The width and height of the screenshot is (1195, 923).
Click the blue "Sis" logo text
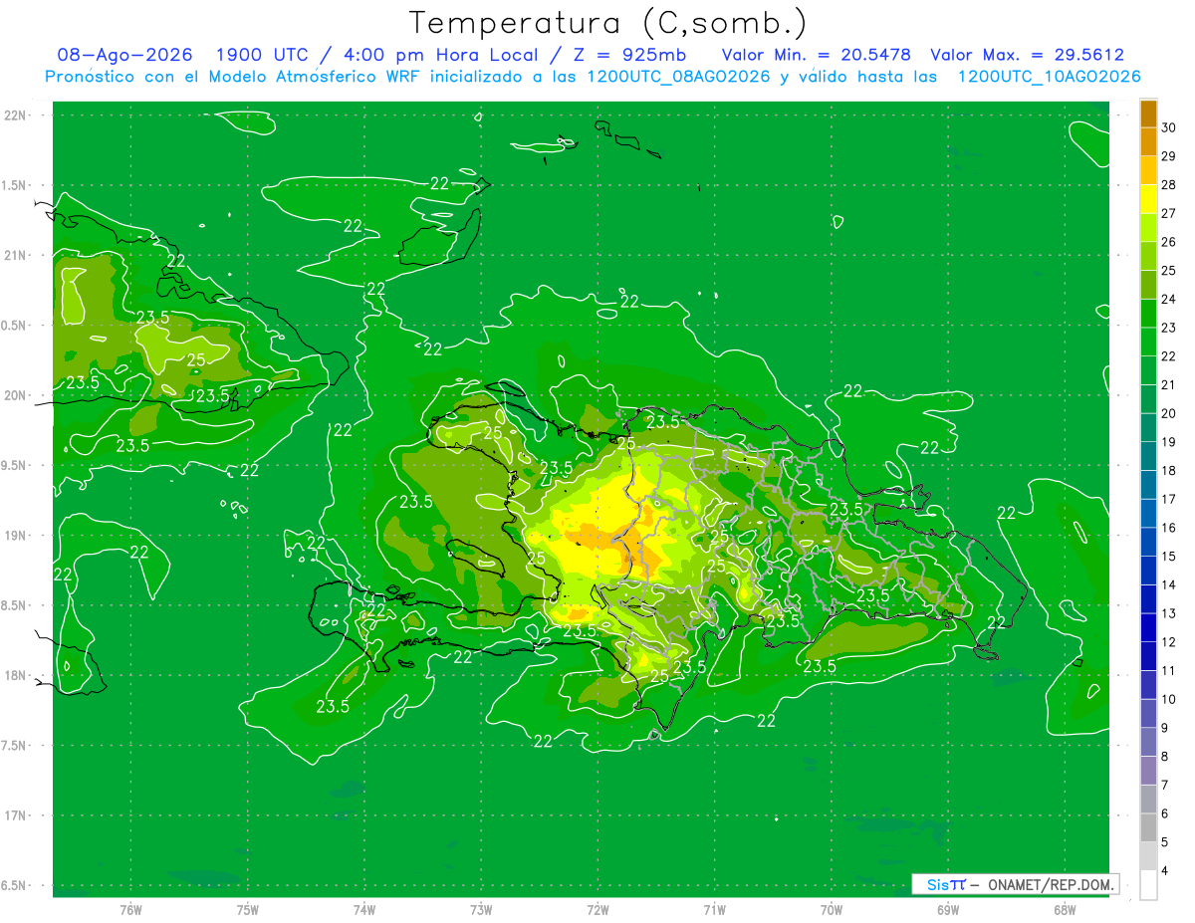coord(939,884)
